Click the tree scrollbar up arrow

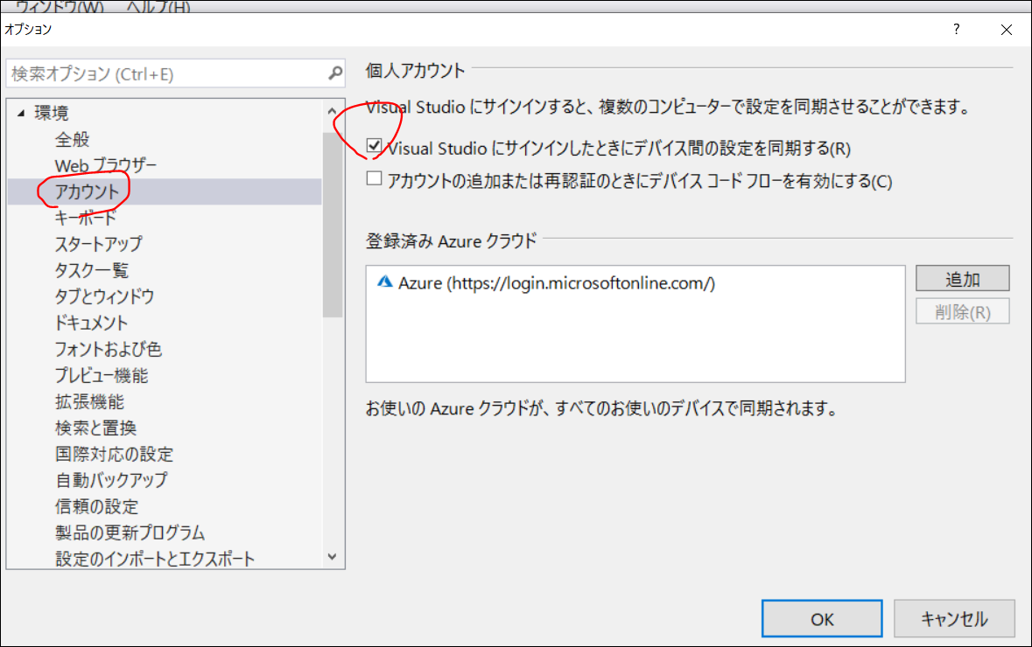click(333, 111)
